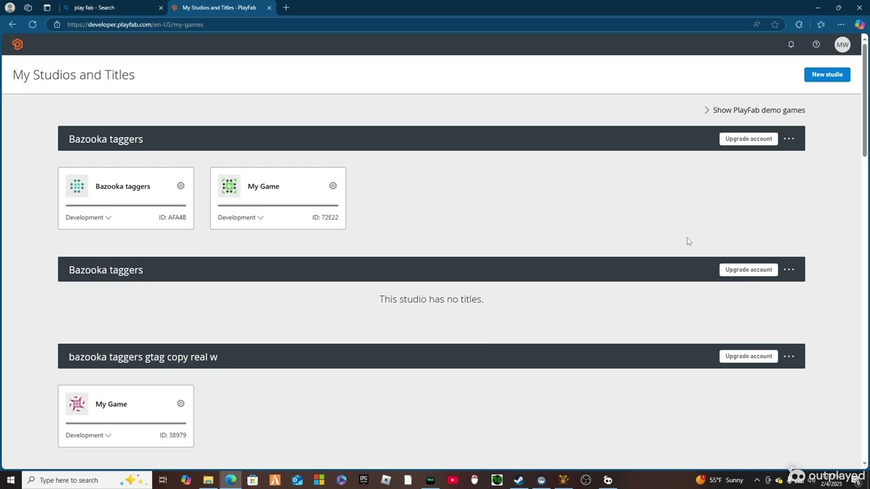Open settings gear on My Game ID 72E22

[333, 185]
